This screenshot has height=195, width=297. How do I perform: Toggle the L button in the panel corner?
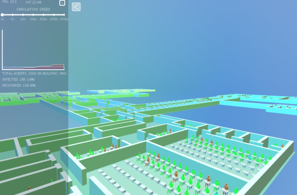coord(62,3)
